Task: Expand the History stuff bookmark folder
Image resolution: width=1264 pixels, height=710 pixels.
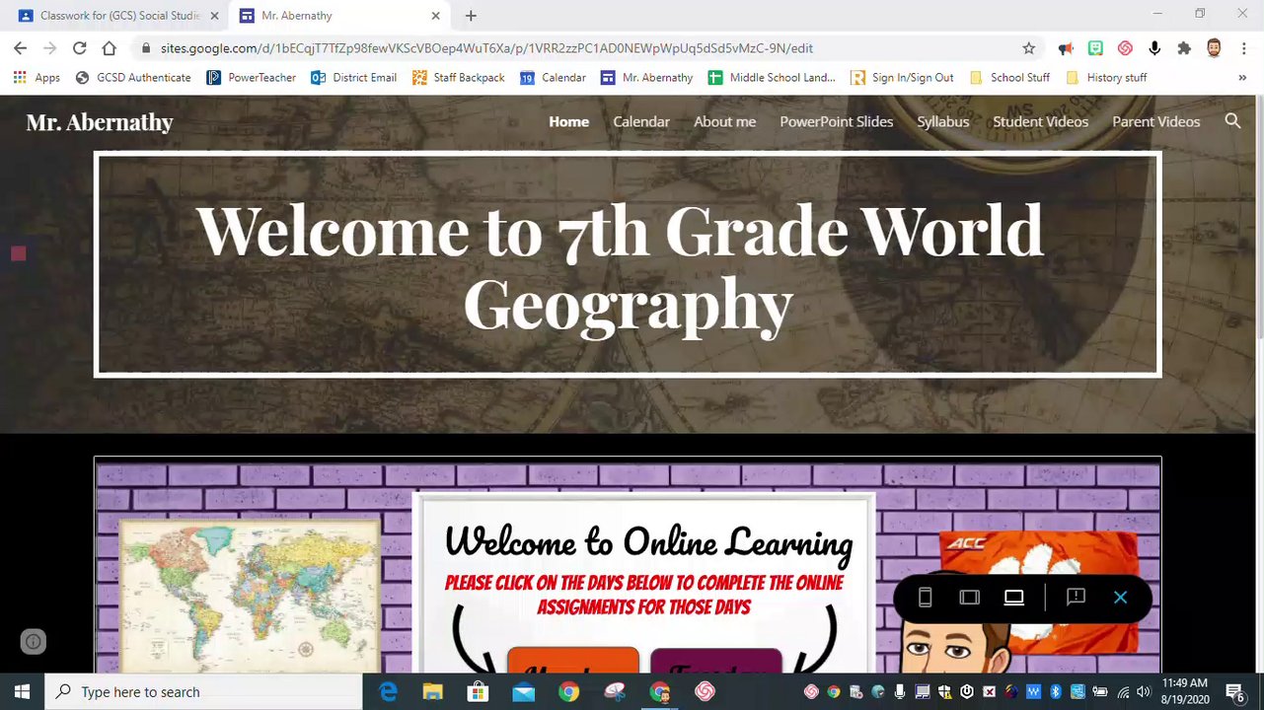Action: point(1106,77)
